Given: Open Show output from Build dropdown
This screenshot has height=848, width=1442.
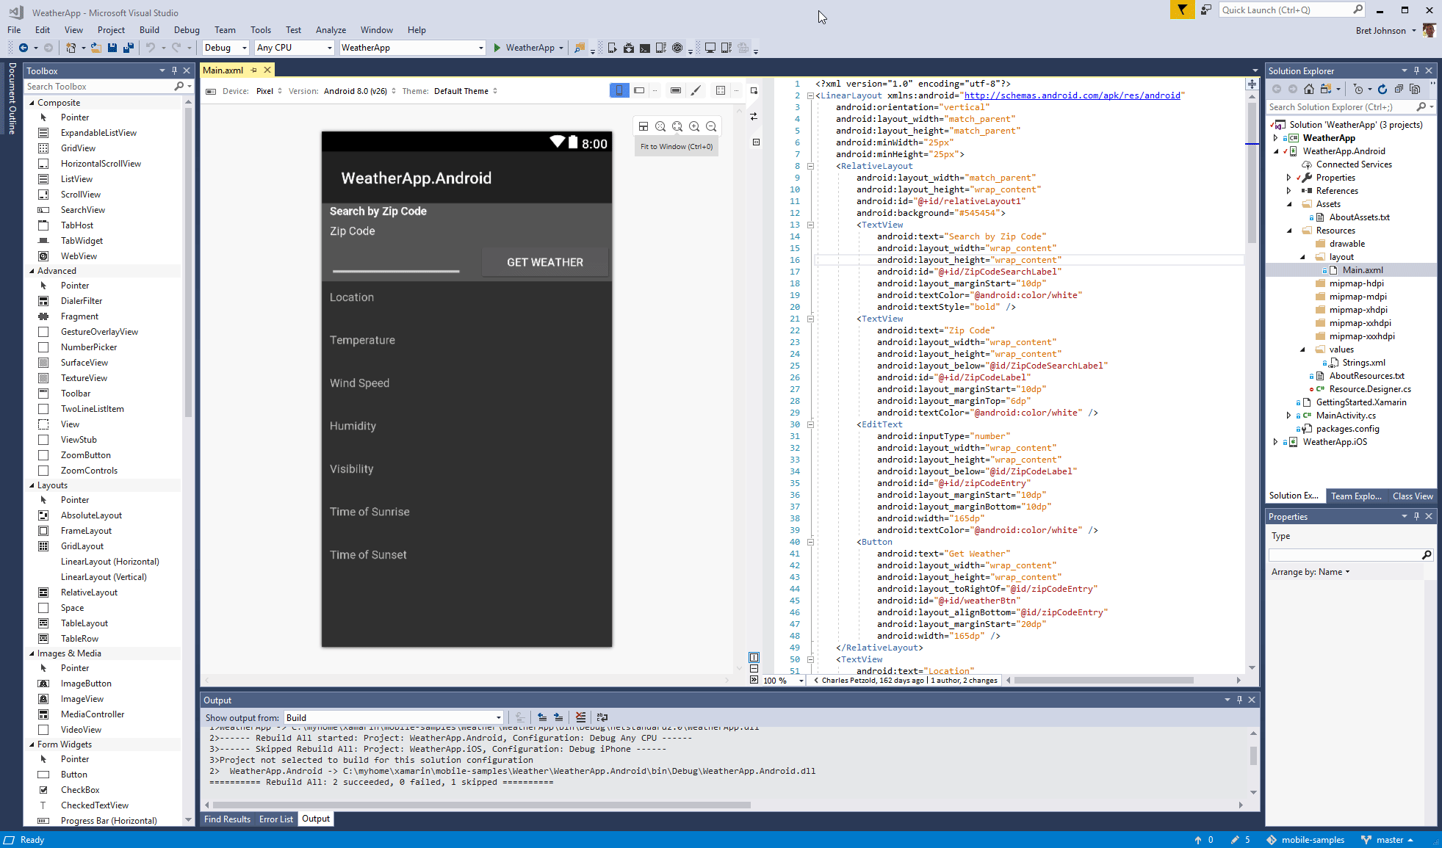Looking at the screenshot, I should pos(394,717).
